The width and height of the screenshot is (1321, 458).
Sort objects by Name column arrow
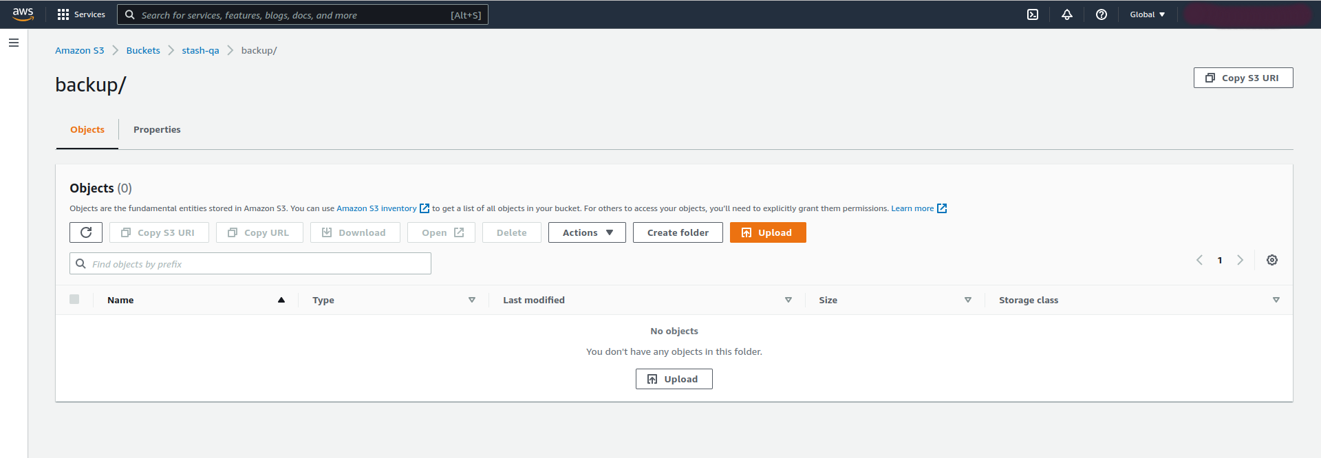(281, 300)
